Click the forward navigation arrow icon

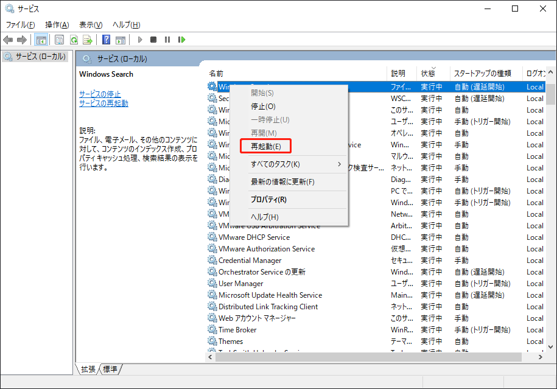[x=21, y=40]
